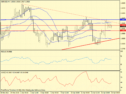
Task: Click the 2 Apr 04:00 time label
Action: coord(24,93)
